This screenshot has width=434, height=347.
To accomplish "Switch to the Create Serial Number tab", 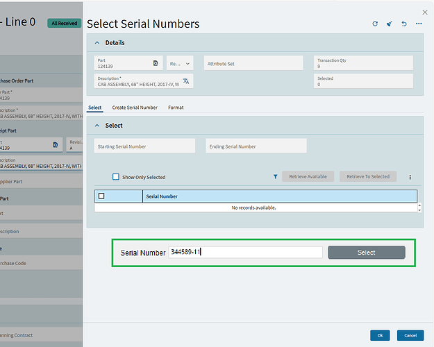I will (135, 108).
